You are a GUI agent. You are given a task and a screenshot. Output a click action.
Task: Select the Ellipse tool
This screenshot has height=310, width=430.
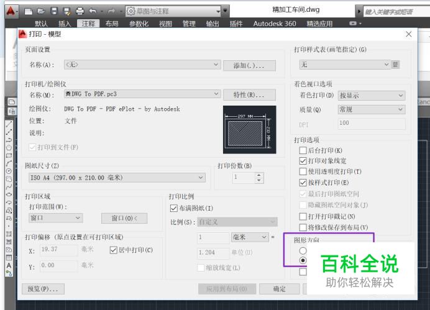click(9, 194)
